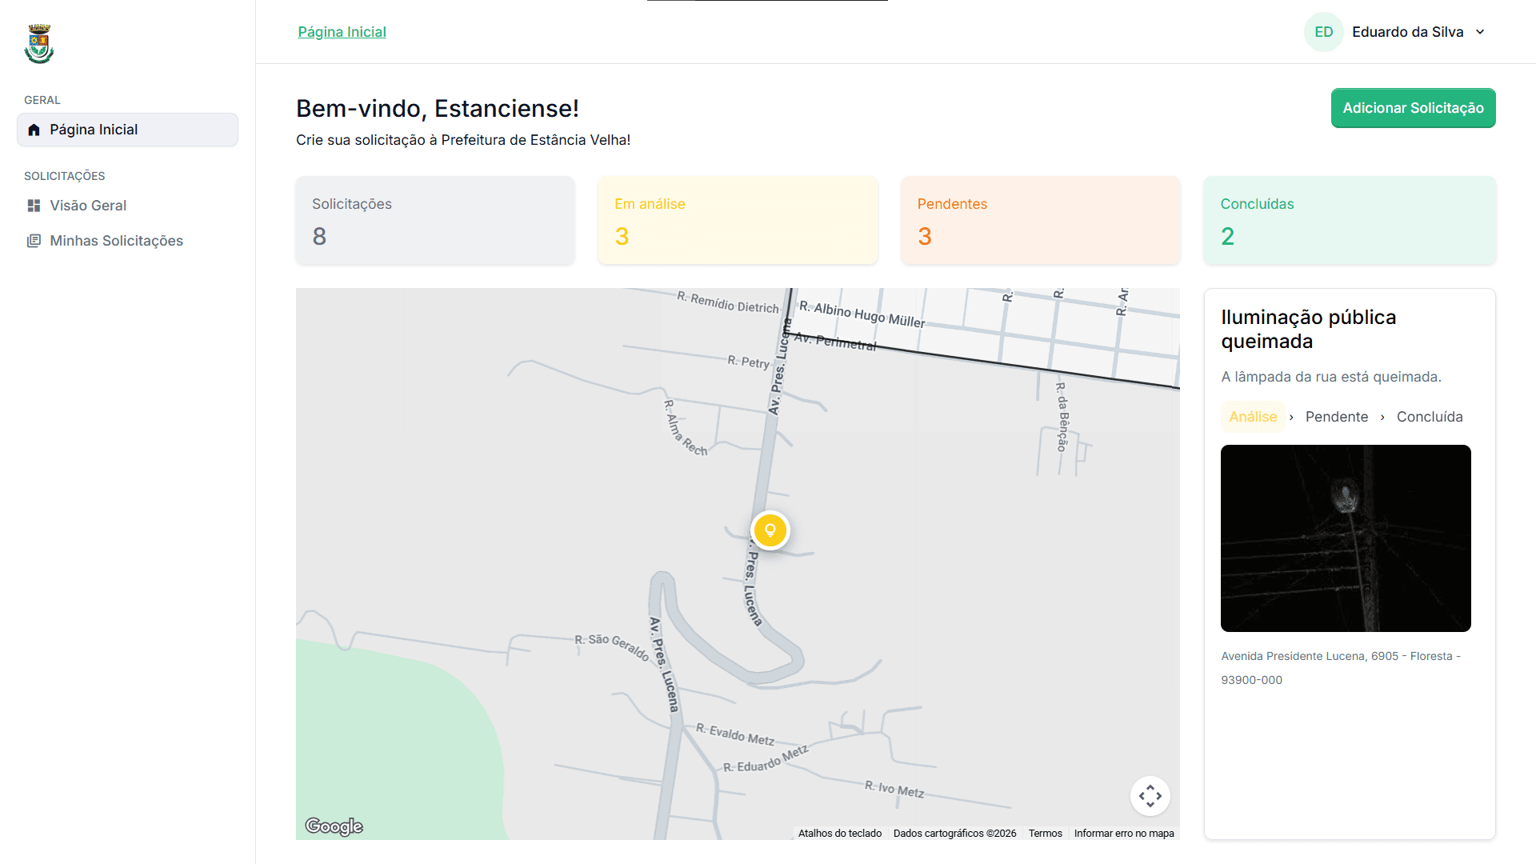Viewport: 1536px width, 864px height.
Task: Click the R. Eduardo Metz map label
Action: pyautogui.click(x=766, y=758)
